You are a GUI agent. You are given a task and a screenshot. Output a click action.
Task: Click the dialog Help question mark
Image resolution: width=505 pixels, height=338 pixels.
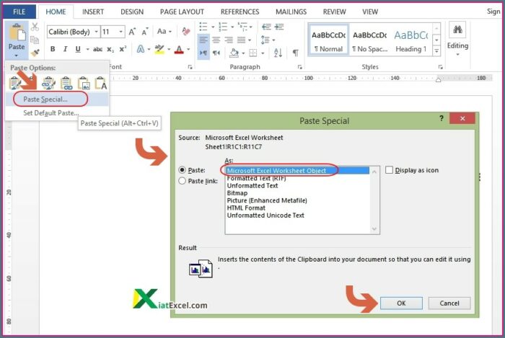[442, 118]
